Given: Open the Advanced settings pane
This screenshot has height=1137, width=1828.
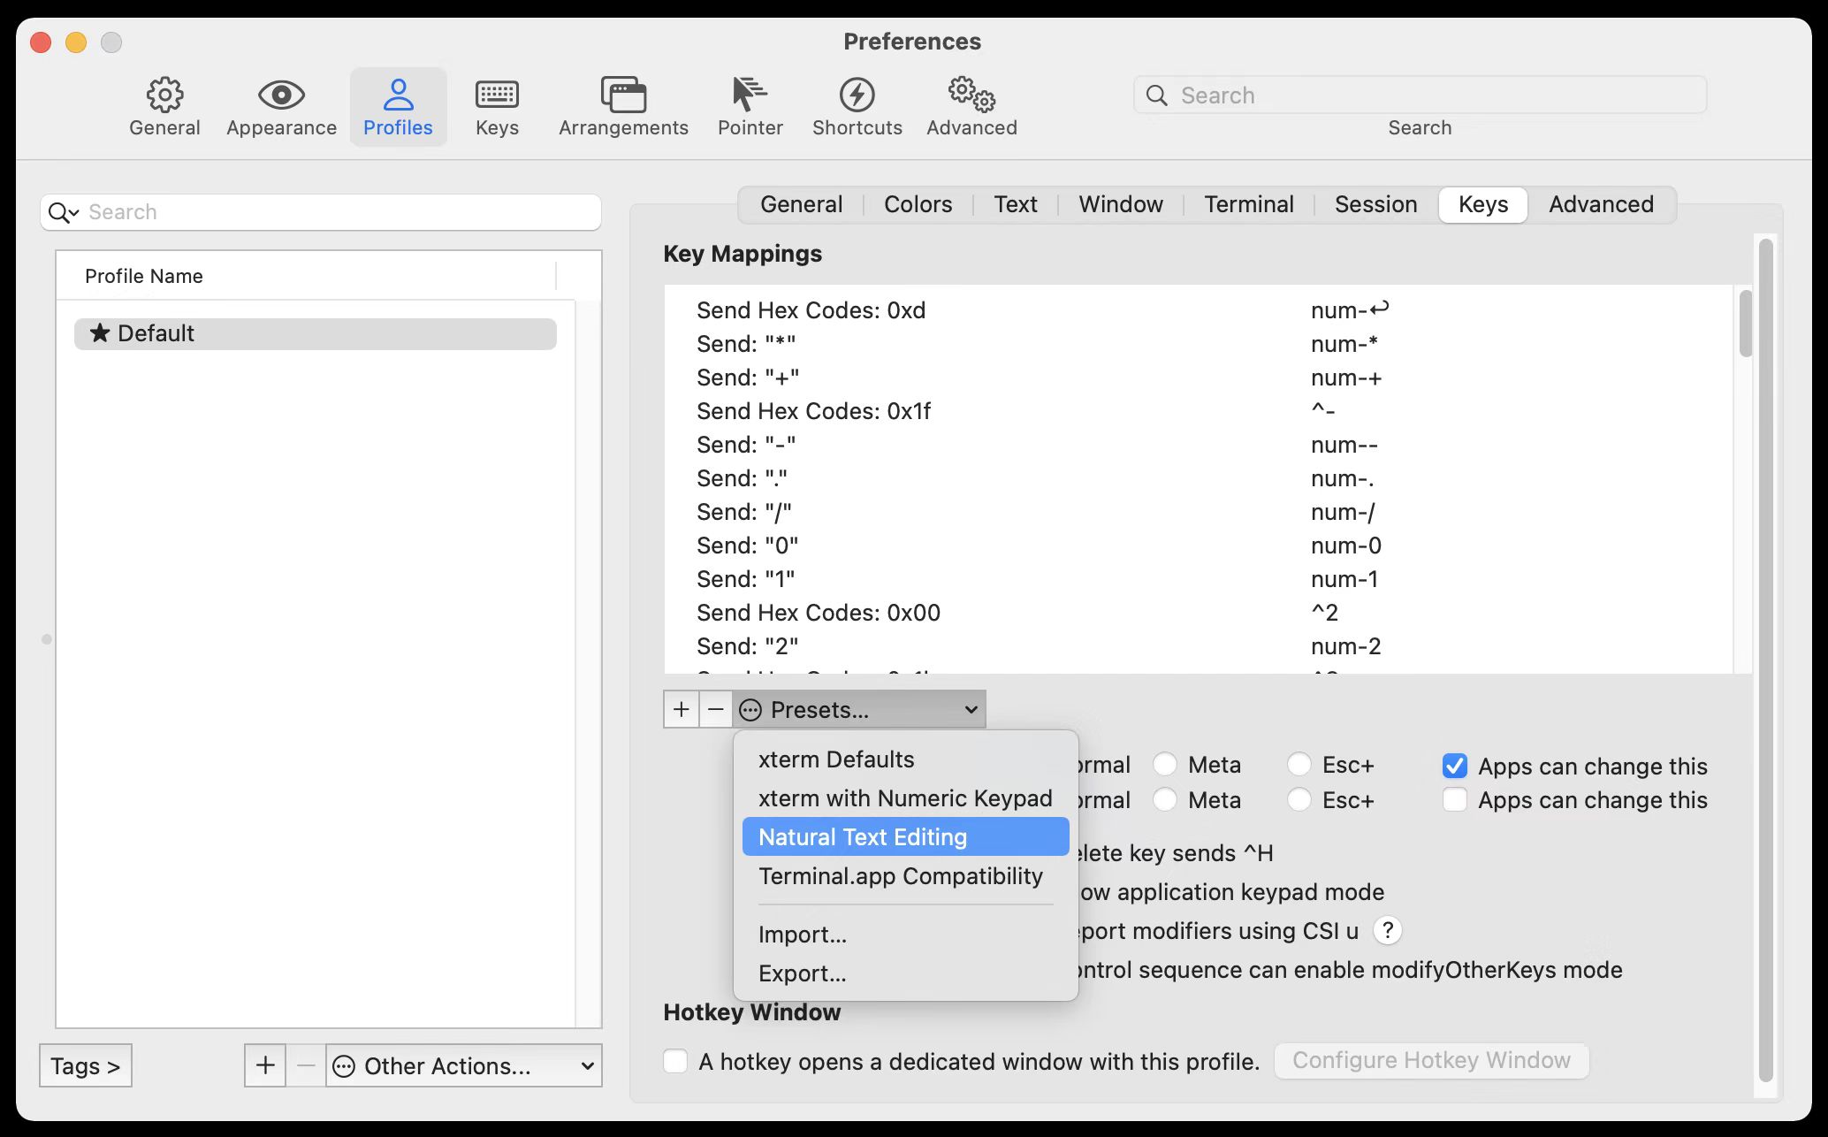Looking at the screenshot, I should (x=971, y=106).
